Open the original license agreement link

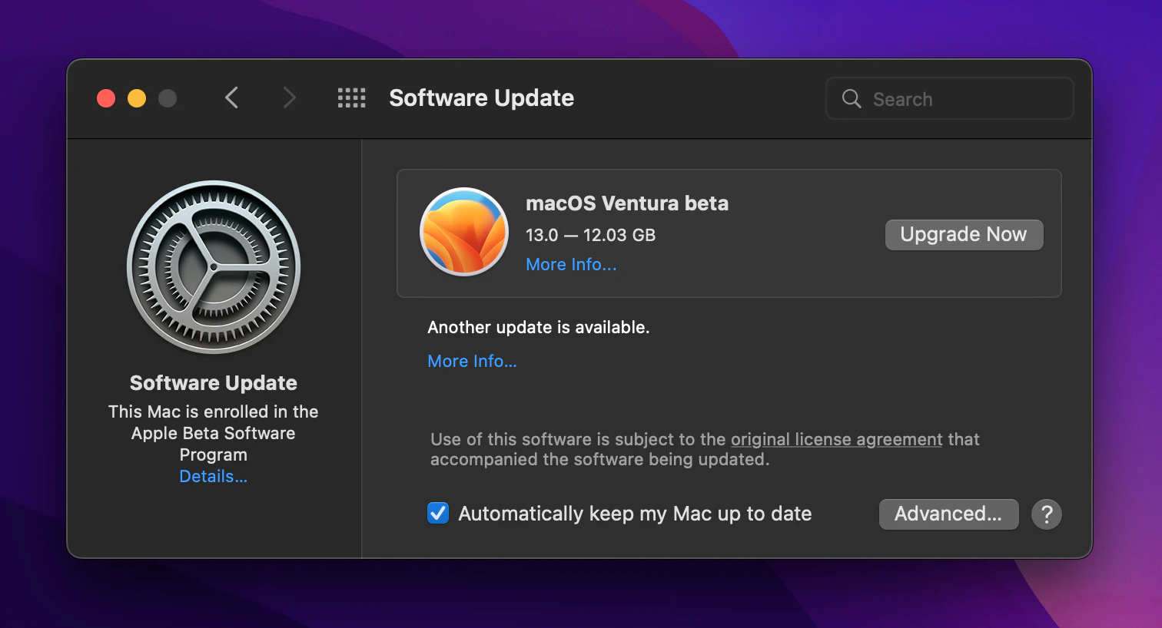[x=836, y=439]
